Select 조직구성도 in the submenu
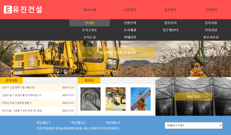This screenshot has width=231, height=135. (x=90, y=30)
